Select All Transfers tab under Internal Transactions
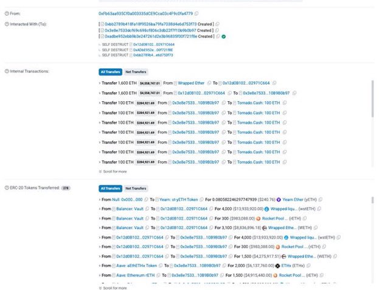 110,72
